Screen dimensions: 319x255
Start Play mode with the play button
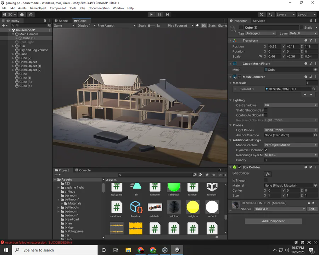151,15
